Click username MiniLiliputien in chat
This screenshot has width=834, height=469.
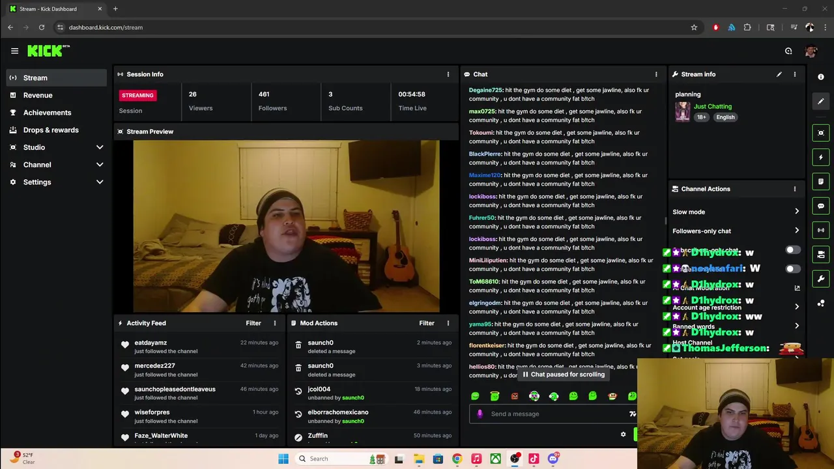pos(488,260)
